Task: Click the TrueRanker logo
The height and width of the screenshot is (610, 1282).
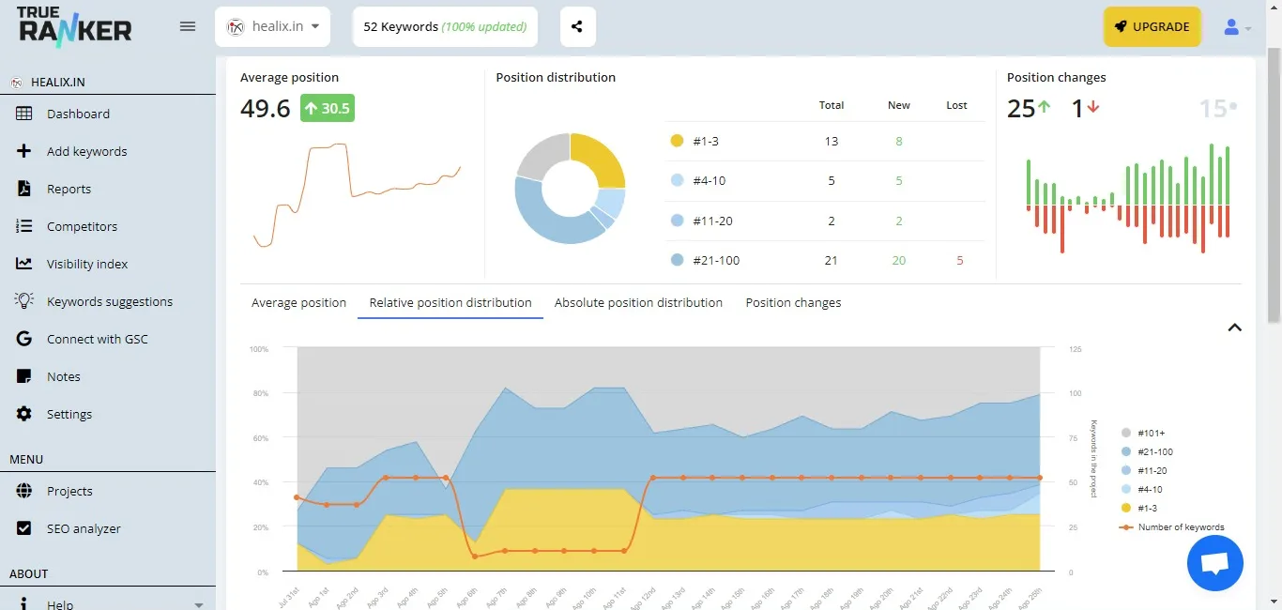Action: point(74,25)
